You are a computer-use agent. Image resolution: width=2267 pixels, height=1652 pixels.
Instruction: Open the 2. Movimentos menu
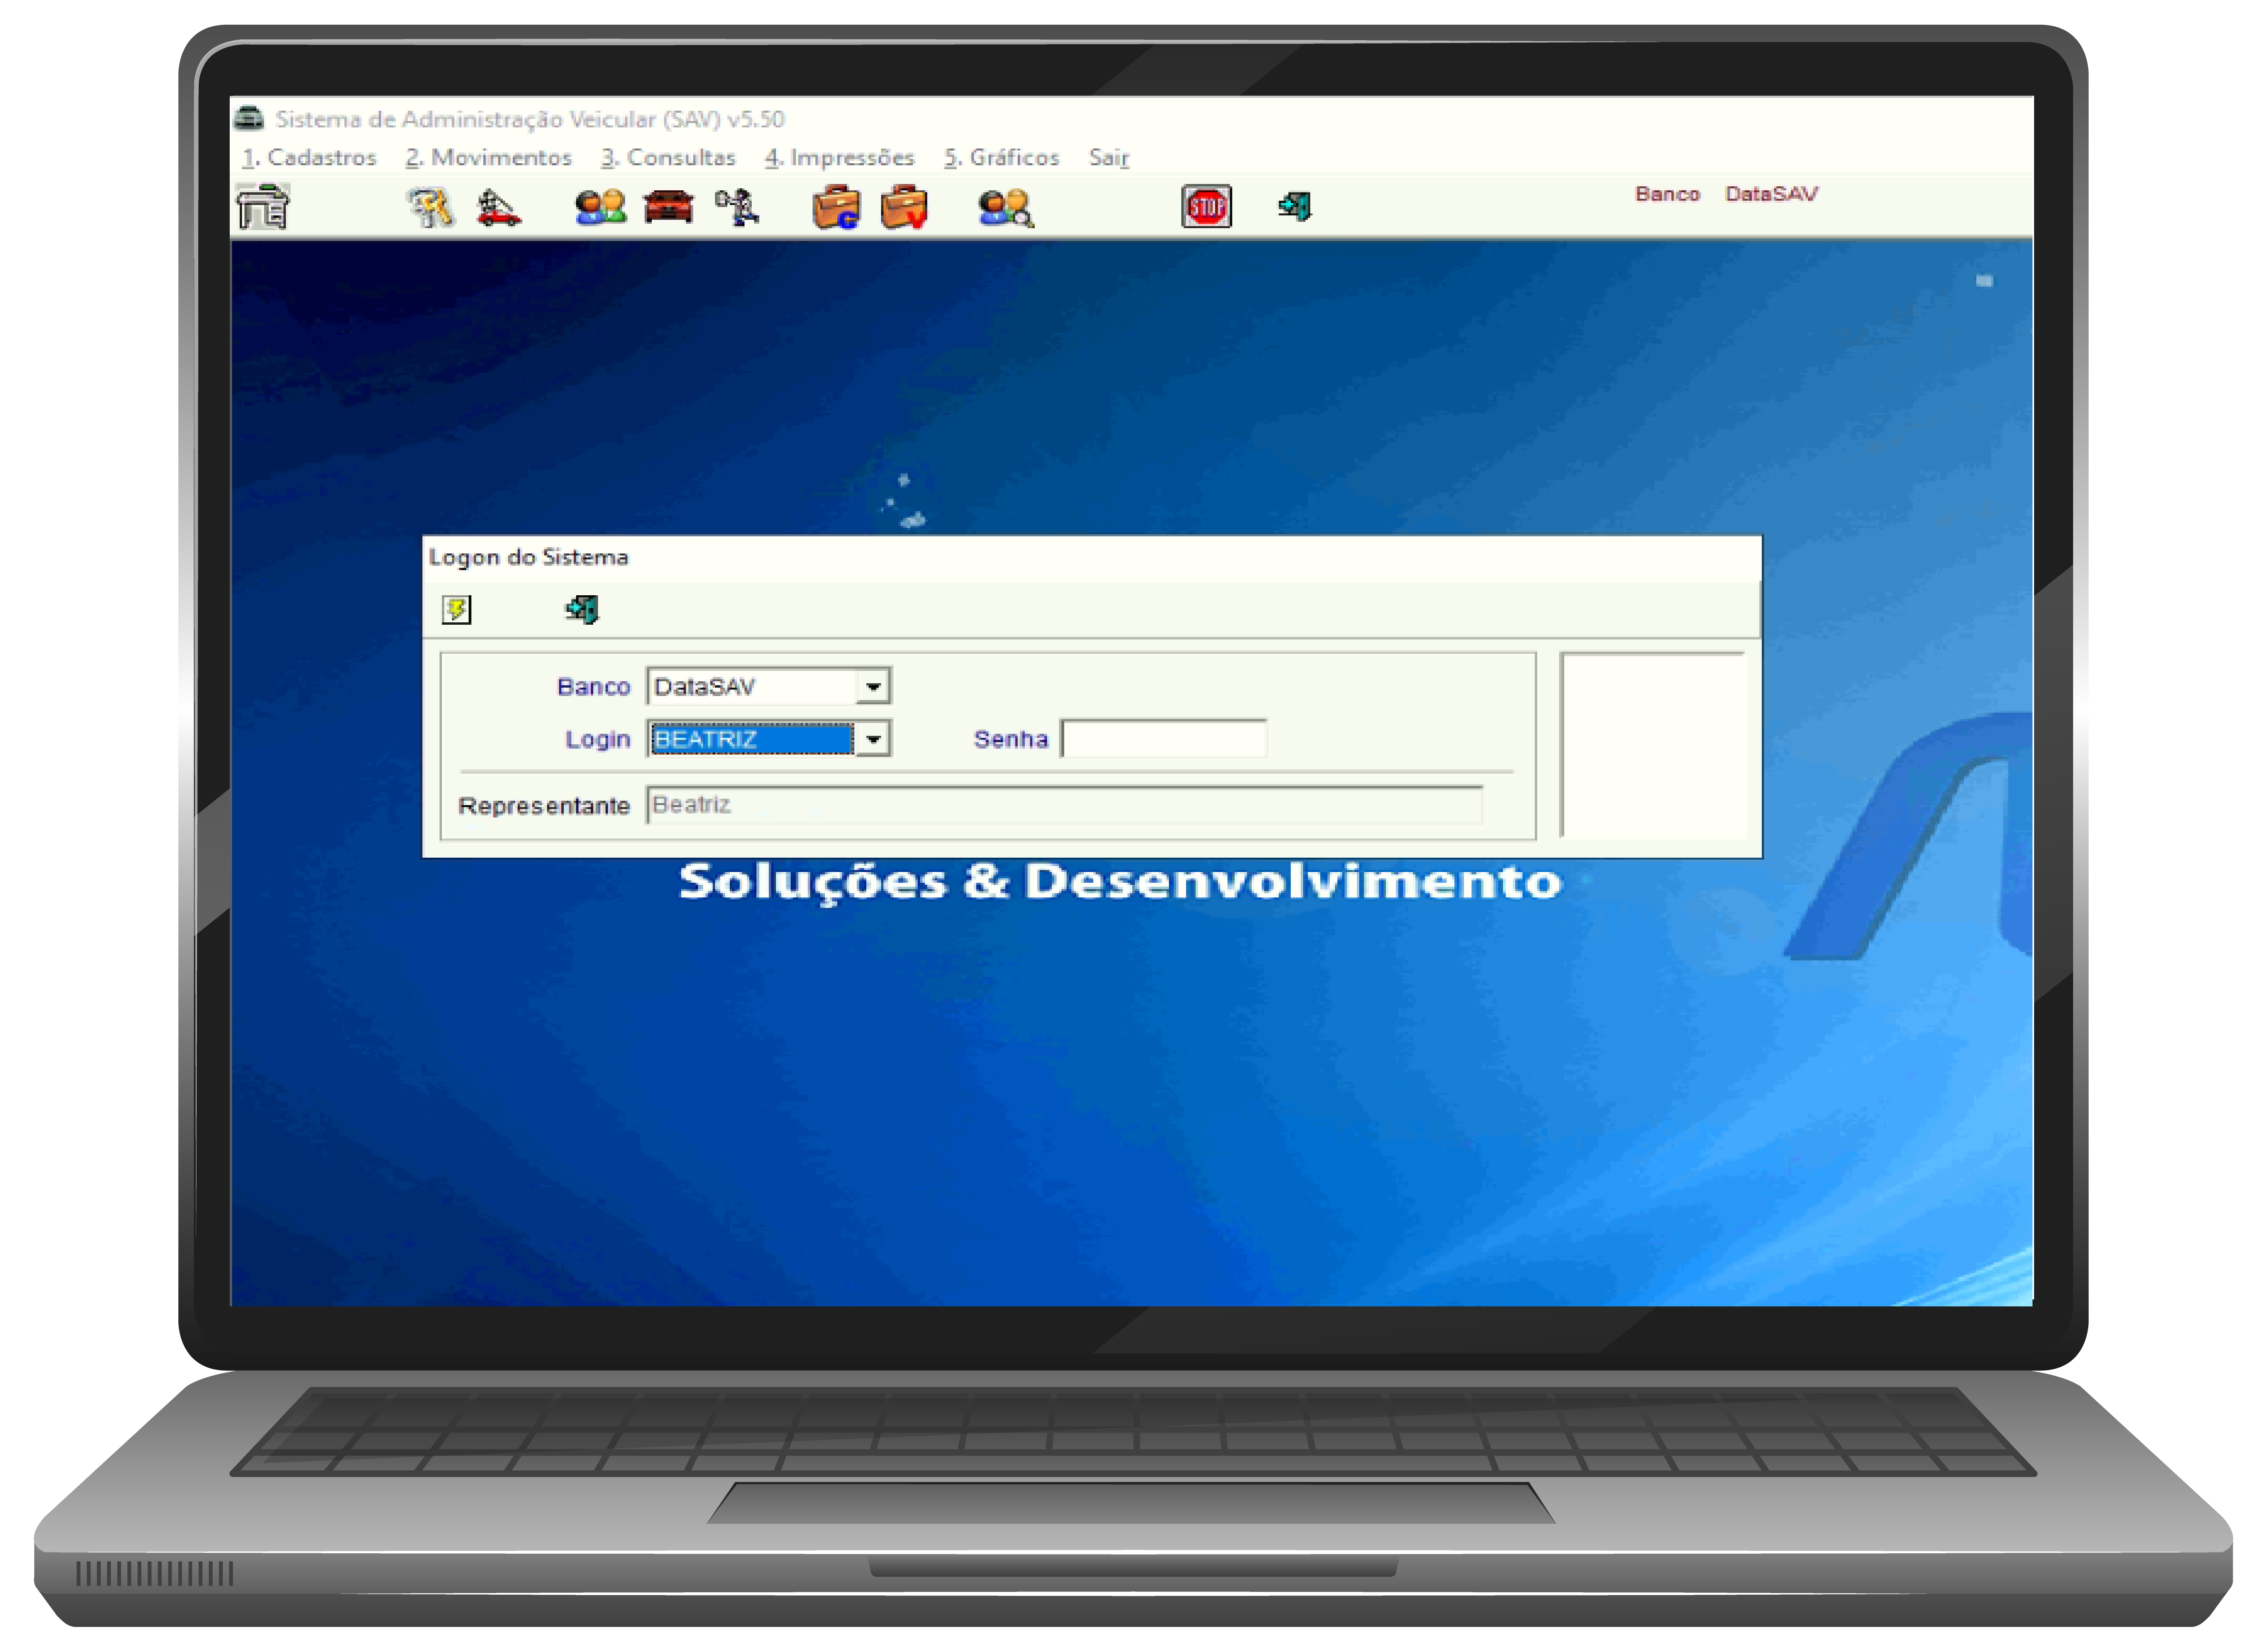point(489,158)
